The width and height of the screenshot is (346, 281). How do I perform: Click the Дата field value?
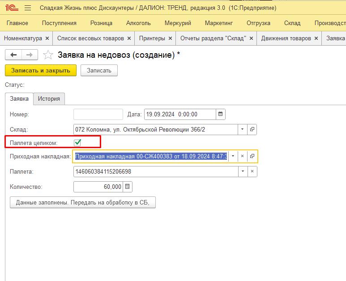click(x=180, y=114)
